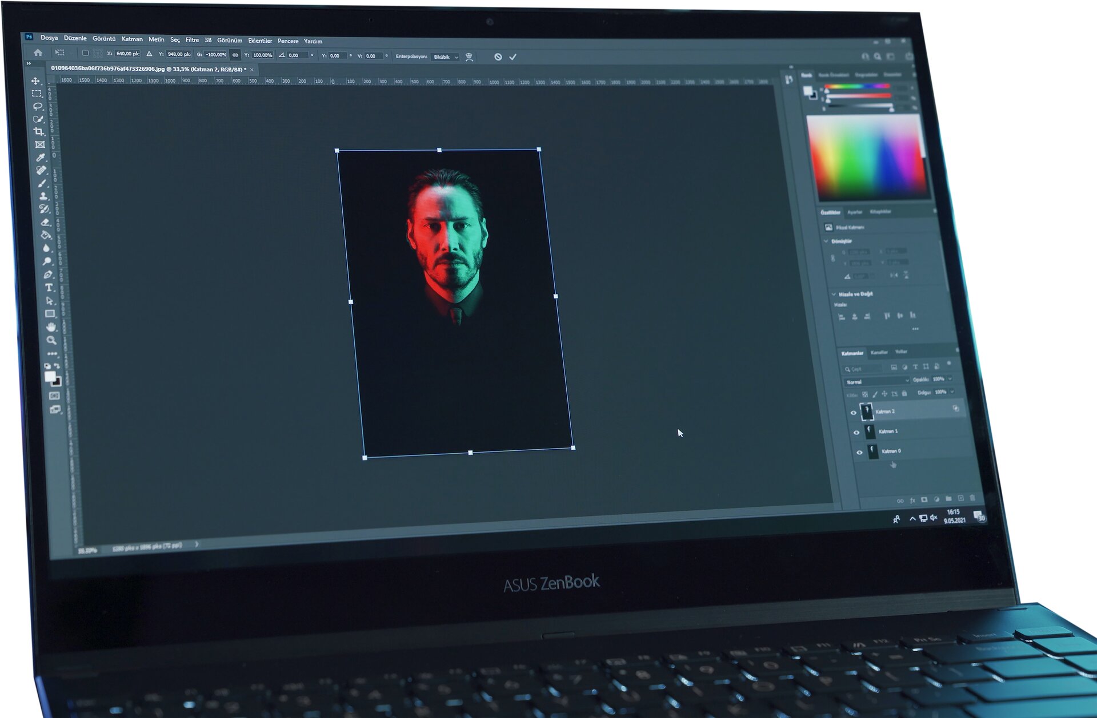The height and width of the screenshot is (718, 1097).
Task: Switch to the Kanallar tab
Action: click(x=879, y=352)
